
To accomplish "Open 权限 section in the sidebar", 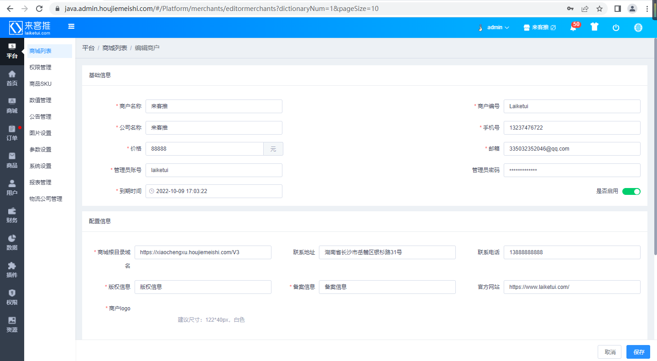I will tap(12, 298).
